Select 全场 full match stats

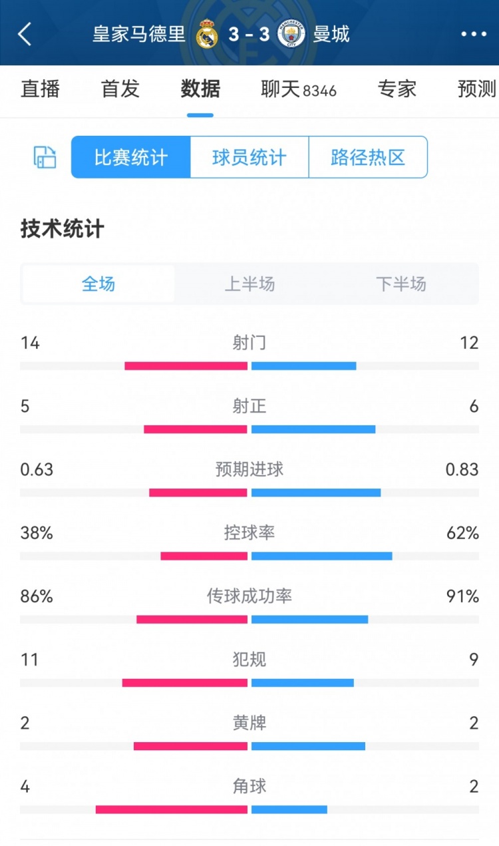[98, 284]
